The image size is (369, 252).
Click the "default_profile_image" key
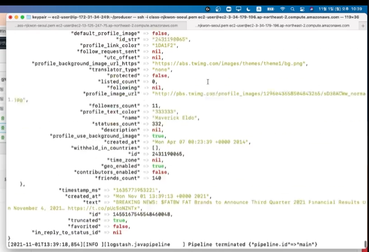(x=105, y=33)
